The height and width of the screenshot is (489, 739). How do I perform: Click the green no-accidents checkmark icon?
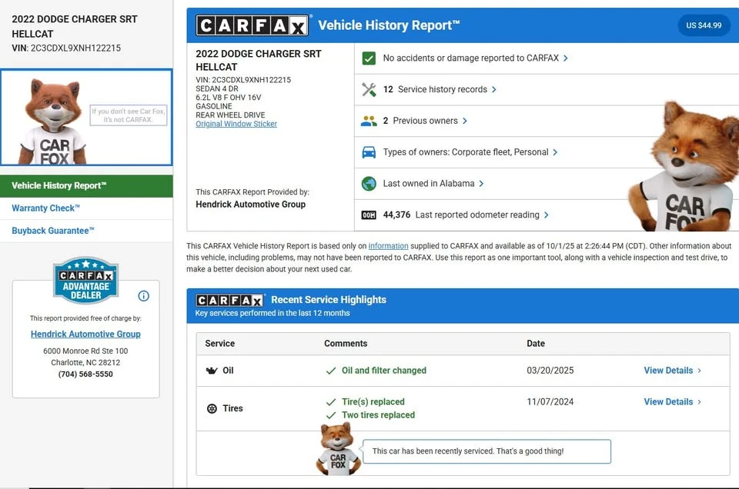click(x=369, y=58)
